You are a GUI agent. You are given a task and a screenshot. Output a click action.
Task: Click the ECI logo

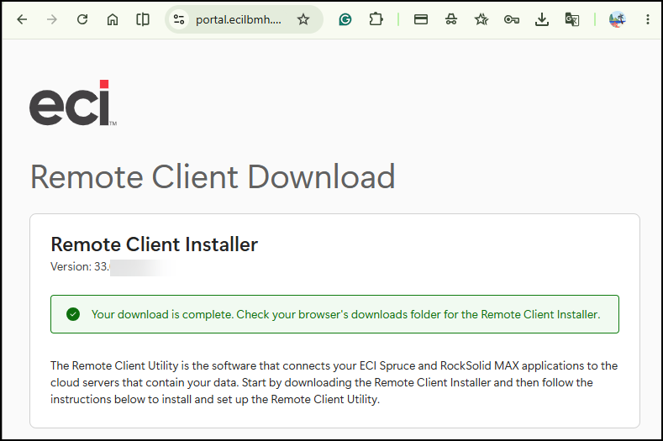pyautogui.click(x=73, y=102)
